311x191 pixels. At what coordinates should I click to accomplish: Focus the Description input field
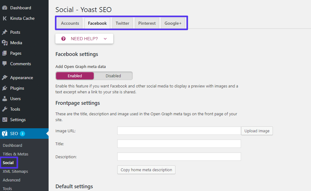(179, 156)
